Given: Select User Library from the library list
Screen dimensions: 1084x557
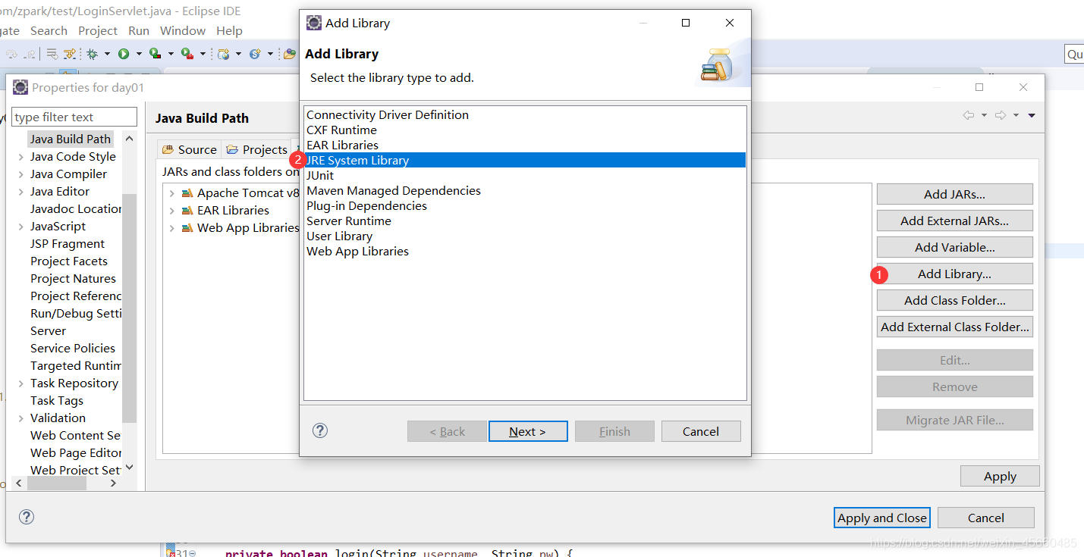Looking at the screenshot, I should click(x=339, y=236).
